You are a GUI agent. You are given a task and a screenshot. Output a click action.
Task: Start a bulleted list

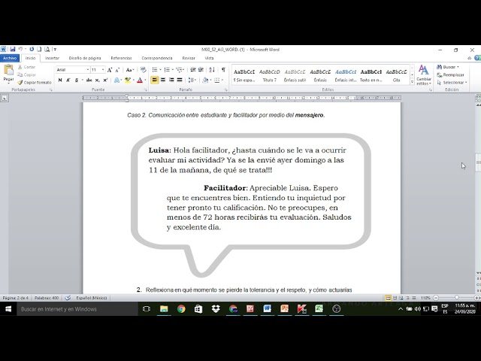pyautogui.click(x=155, y=70)
